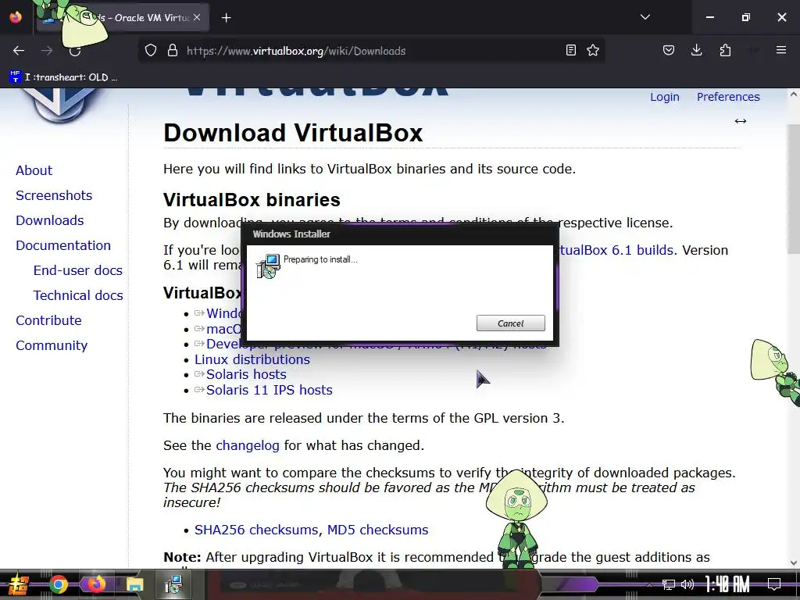800x600 pixels.
Task: Open File Explorer from the taskbar
Action: pyautogui.click(x=135, y=584)
